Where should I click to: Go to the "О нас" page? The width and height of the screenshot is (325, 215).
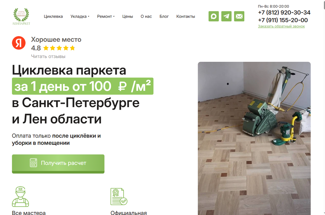(x=146, y=16)
